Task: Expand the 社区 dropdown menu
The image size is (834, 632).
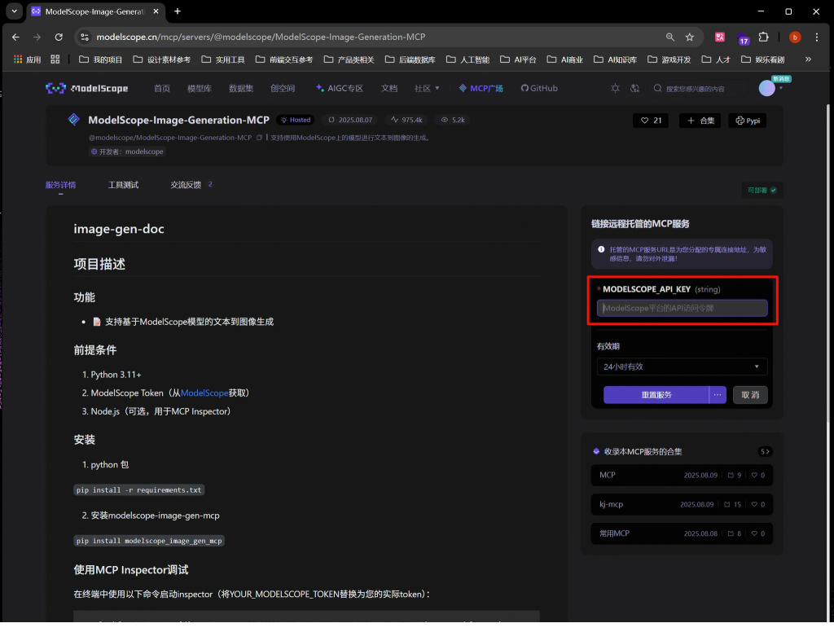Action: pyautogui.click(x=427, y=88)
